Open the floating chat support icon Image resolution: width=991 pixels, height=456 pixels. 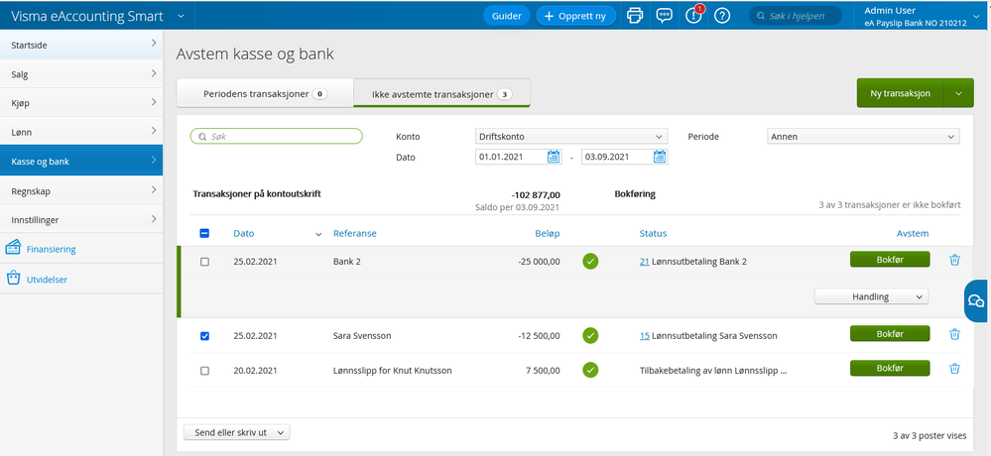click(976, 301)
